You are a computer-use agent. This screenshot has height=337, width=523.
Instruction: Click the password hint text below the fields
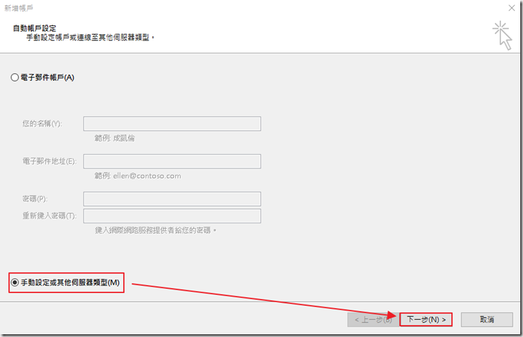pyautogui.click(x=156, y=230)
